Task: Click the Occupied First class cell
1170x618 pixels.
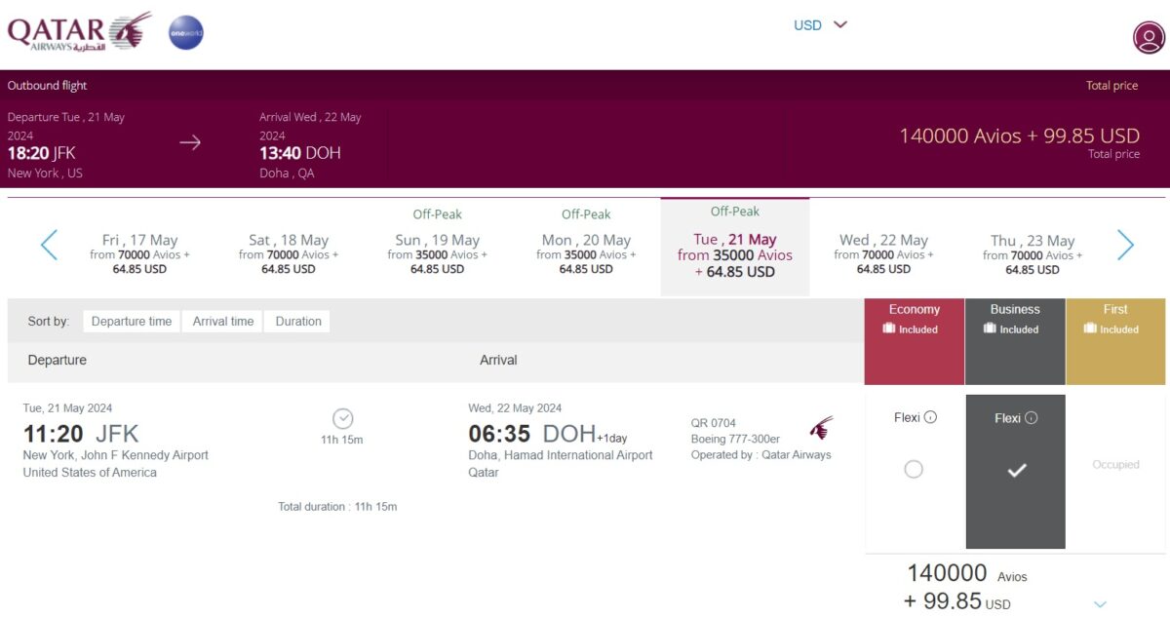Action: pos(1115,465)
